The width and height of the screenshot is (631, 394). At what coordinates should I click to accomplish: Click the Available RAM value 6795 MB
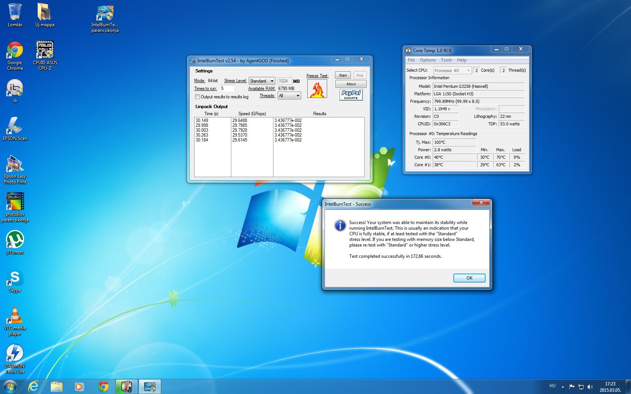click(x=286, y=89)
